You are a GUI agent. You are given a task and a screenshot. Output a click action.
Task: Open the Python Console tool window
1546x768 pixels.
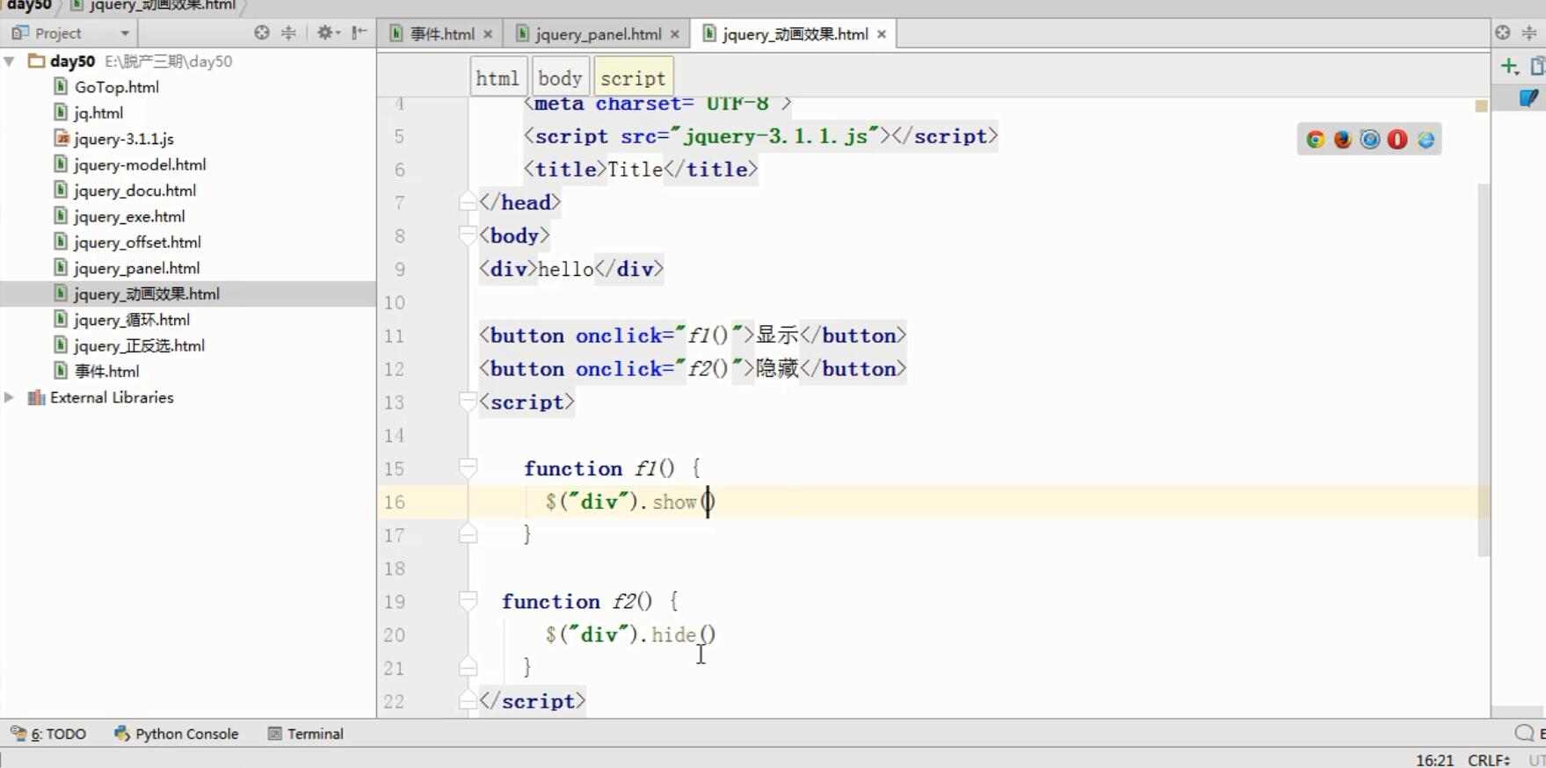coord(177,734)
